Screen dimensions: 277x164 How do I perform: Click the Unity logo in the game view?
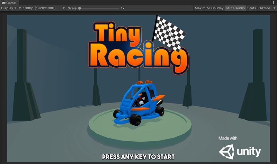(x=240, y=152)
